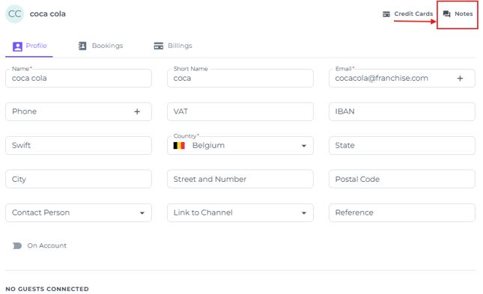
Task: Focus the City input field
Action: 79,179
